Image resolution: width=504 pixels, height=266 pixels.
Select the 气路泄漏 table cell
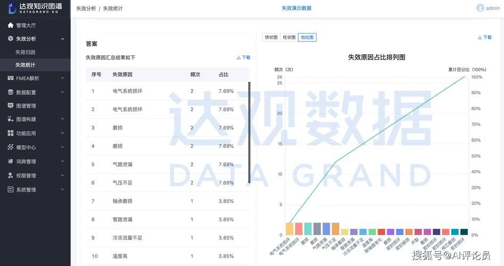click(123, 164)
